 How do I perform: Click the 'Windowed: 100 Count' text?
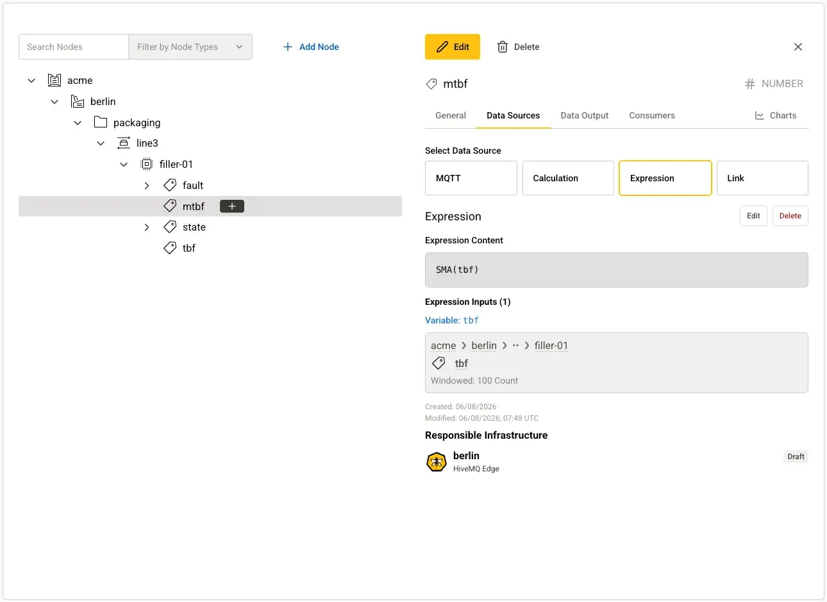(x=474, y=380)
